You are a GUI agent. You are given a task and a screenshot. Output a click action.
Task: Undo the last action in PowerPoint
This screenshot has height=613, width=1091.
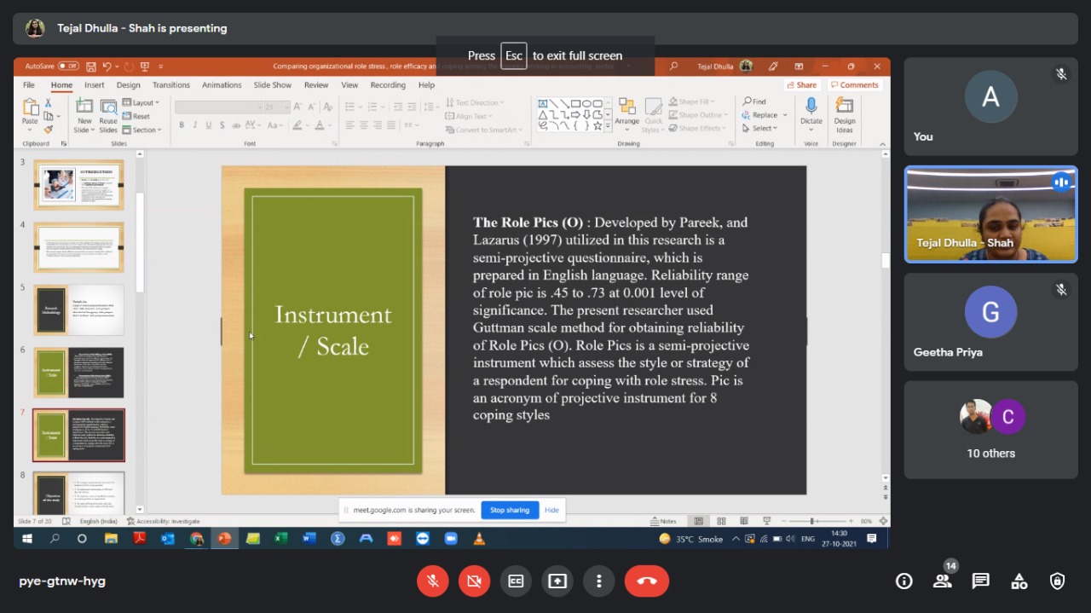[x=107, y=66]
